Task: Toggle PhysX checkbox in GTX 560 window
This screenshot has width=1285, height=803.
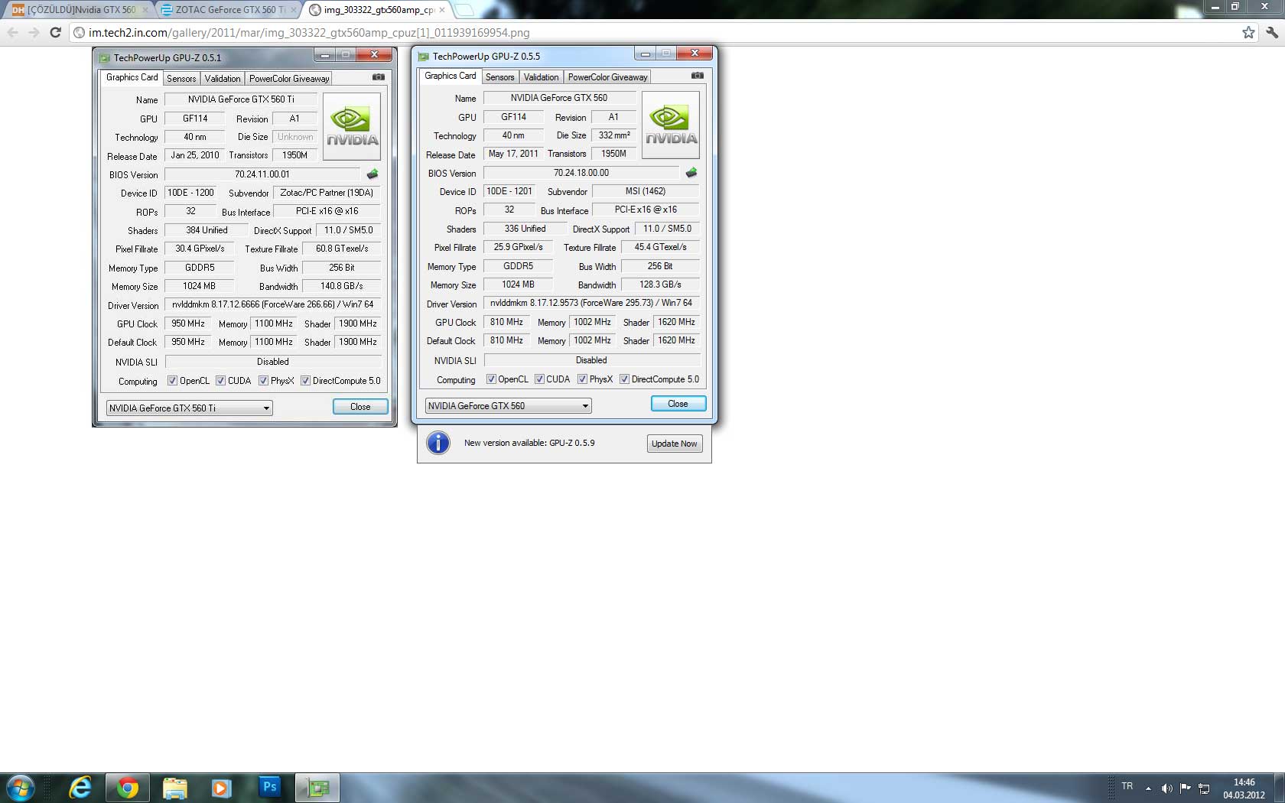Action: (582, 379)
